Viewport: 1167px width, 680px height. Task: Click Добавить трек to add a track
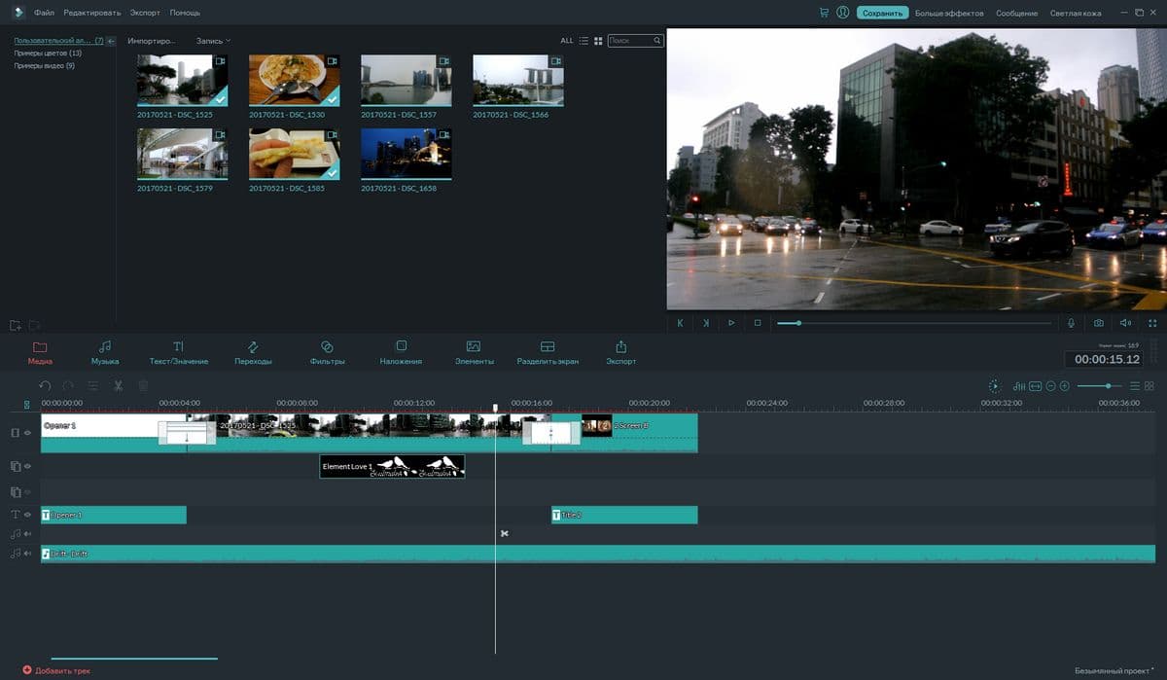pos(56,670)
